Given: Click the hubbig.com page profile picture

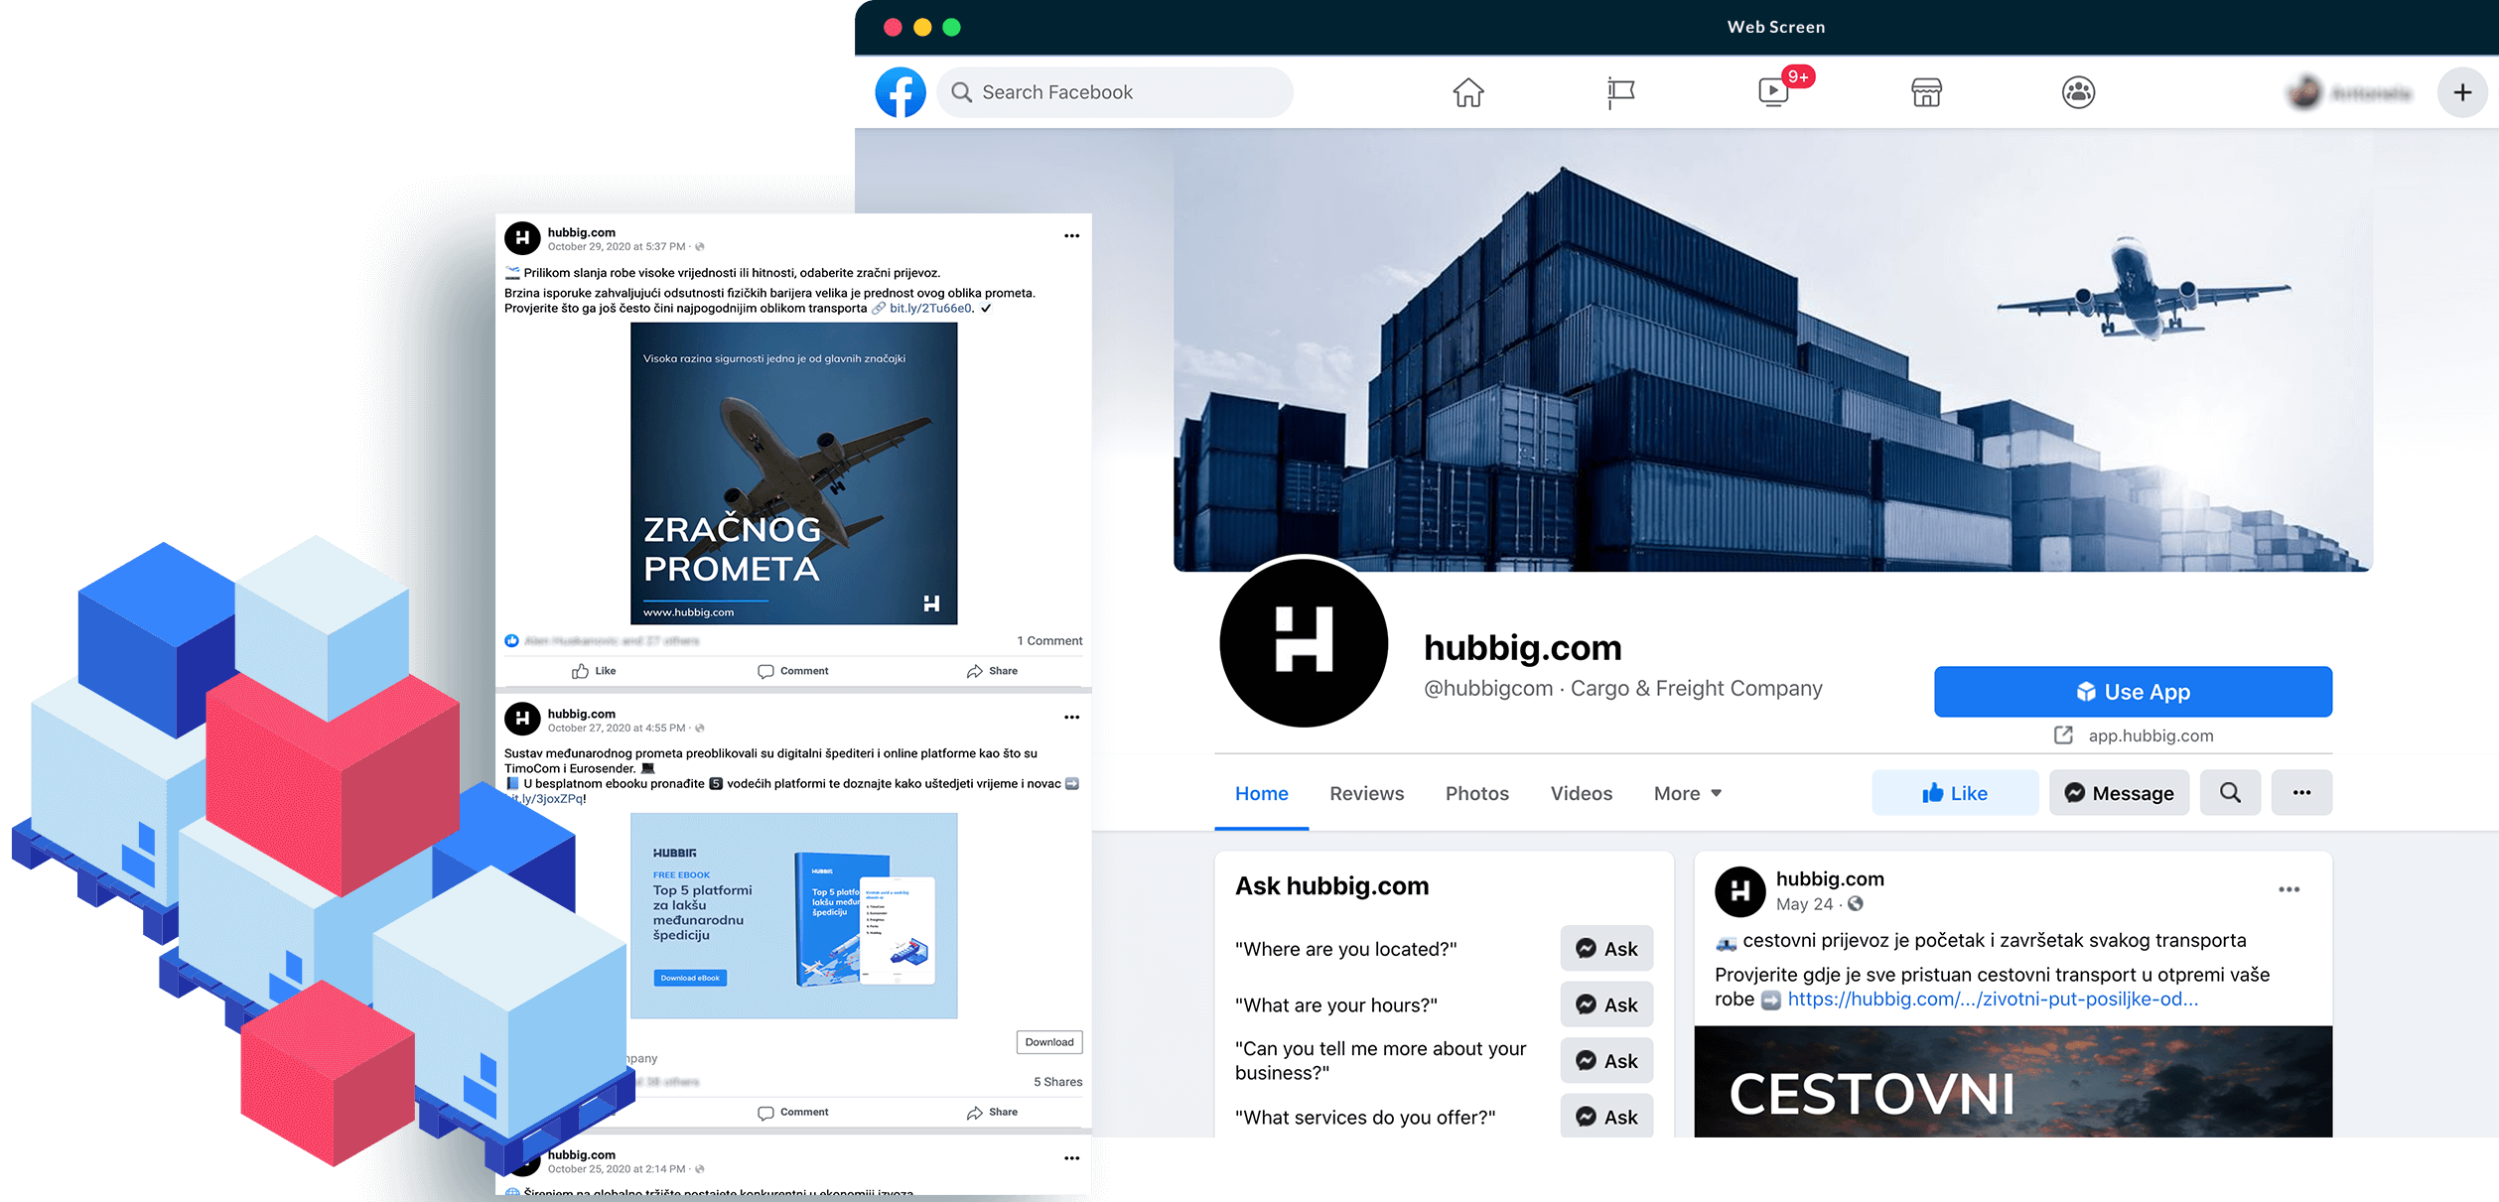Looking at the screenshot, I should [1304, 642].
